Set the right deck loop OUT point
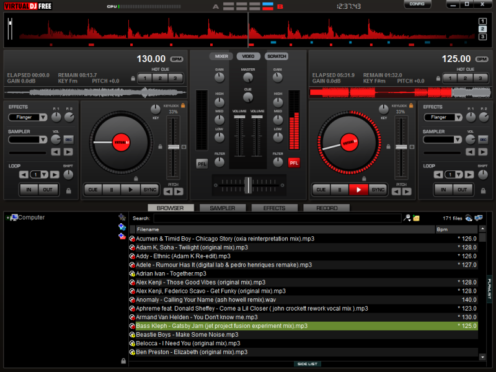This screenshot has height=372, width=496. pyautogui.click(x=462, y=190)
